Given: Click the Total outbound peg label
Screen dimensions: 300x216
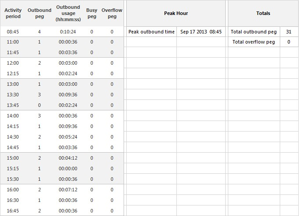Looking at the screenshot, I should 254,32.
